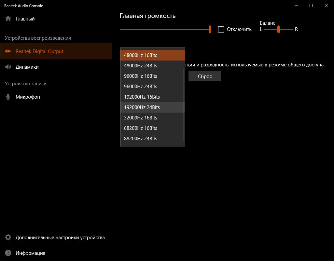The image size is (334, 261).
Task: Choose 96000Hz 16Bits format option
Action: tap(152, 76)
